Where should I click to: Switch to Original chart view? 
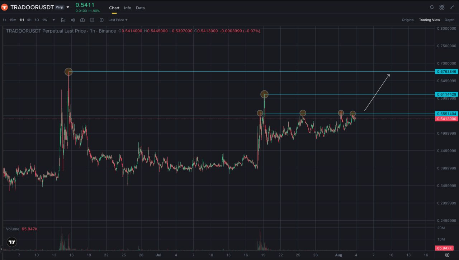408,20
